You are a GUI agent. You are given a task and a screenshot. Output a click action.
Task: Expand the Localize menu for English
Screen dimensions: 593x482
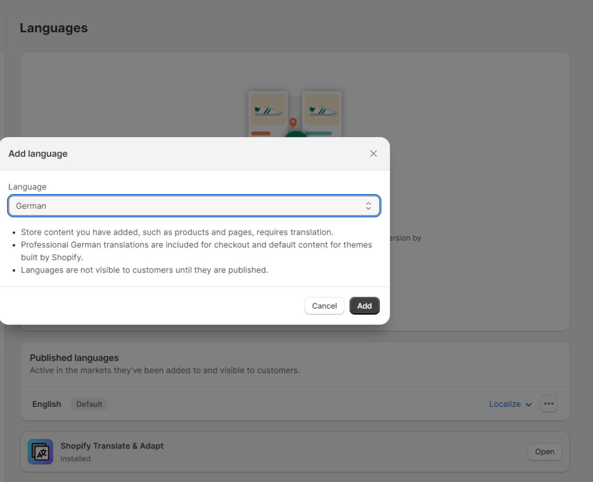511,404
